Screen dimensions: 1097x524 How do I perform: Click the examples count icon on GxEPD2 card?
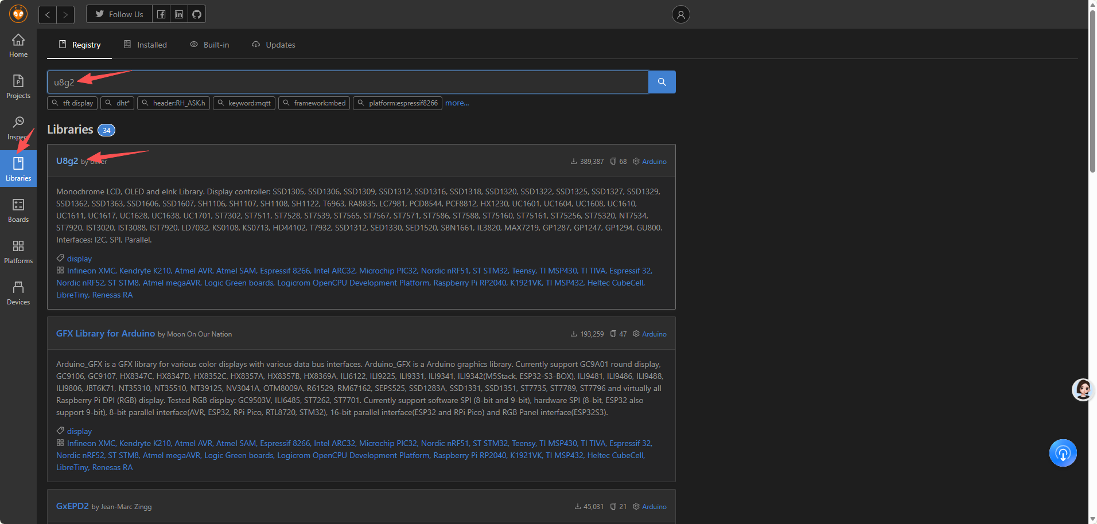click(x=613, y=507)
